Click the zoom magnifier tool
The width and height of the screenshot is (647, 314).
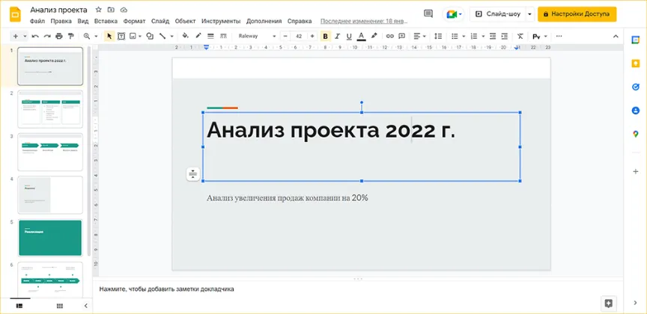coord(87,37)
